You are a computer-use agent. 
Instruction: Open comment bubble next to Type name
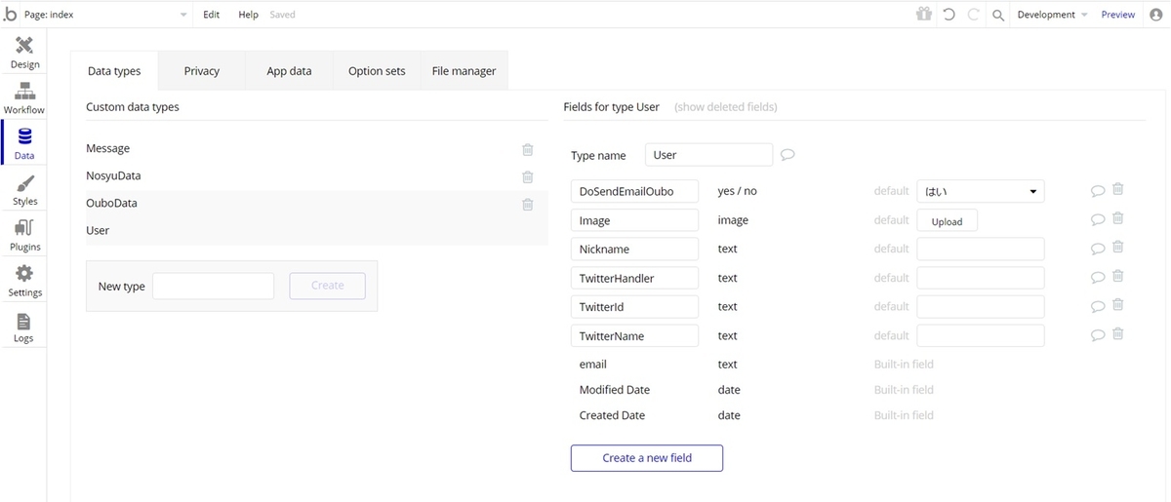787,155
